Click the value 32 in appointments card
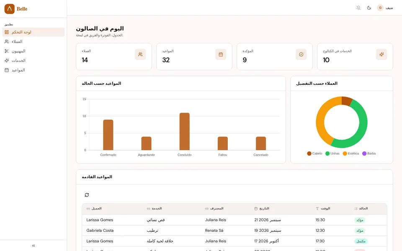The width and height of the screenshot is (402, 251). point(166,60)
